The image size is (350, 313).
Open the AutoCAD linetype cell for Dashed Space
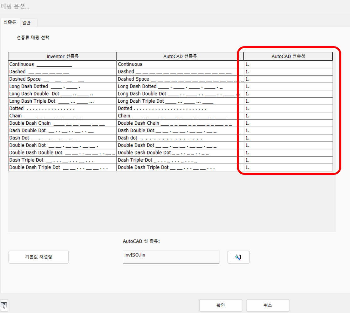pyautogui.click(x=179, y=79)
